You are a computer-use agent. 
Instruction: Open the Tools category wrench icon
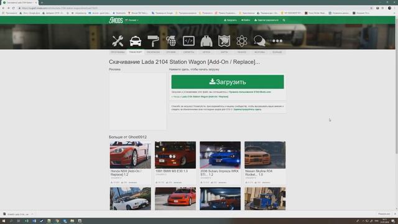click(118, 41)
